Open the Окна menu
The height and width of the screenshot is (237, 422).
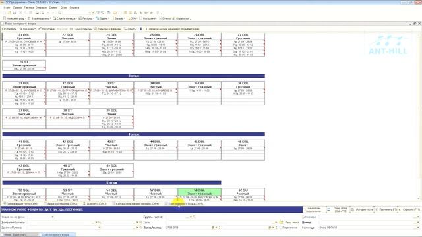point(63,7)
